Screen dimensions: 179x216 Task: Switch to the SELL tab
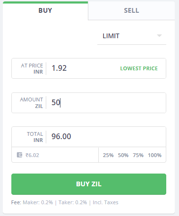point(131,10)
